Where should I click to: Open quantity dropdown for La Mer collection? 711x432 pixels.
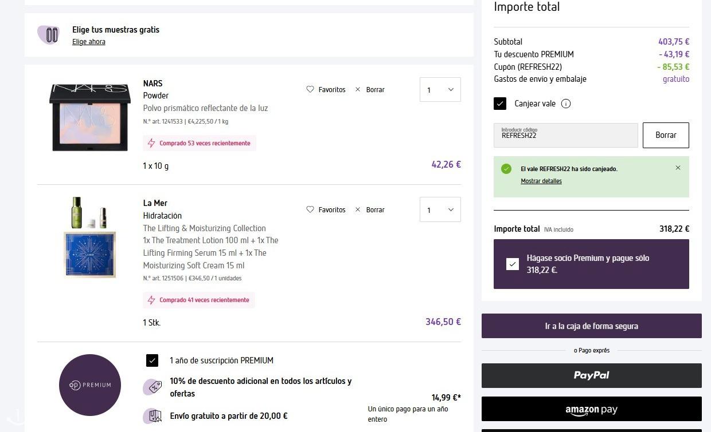pyautogui.click(x=440, y=210)
